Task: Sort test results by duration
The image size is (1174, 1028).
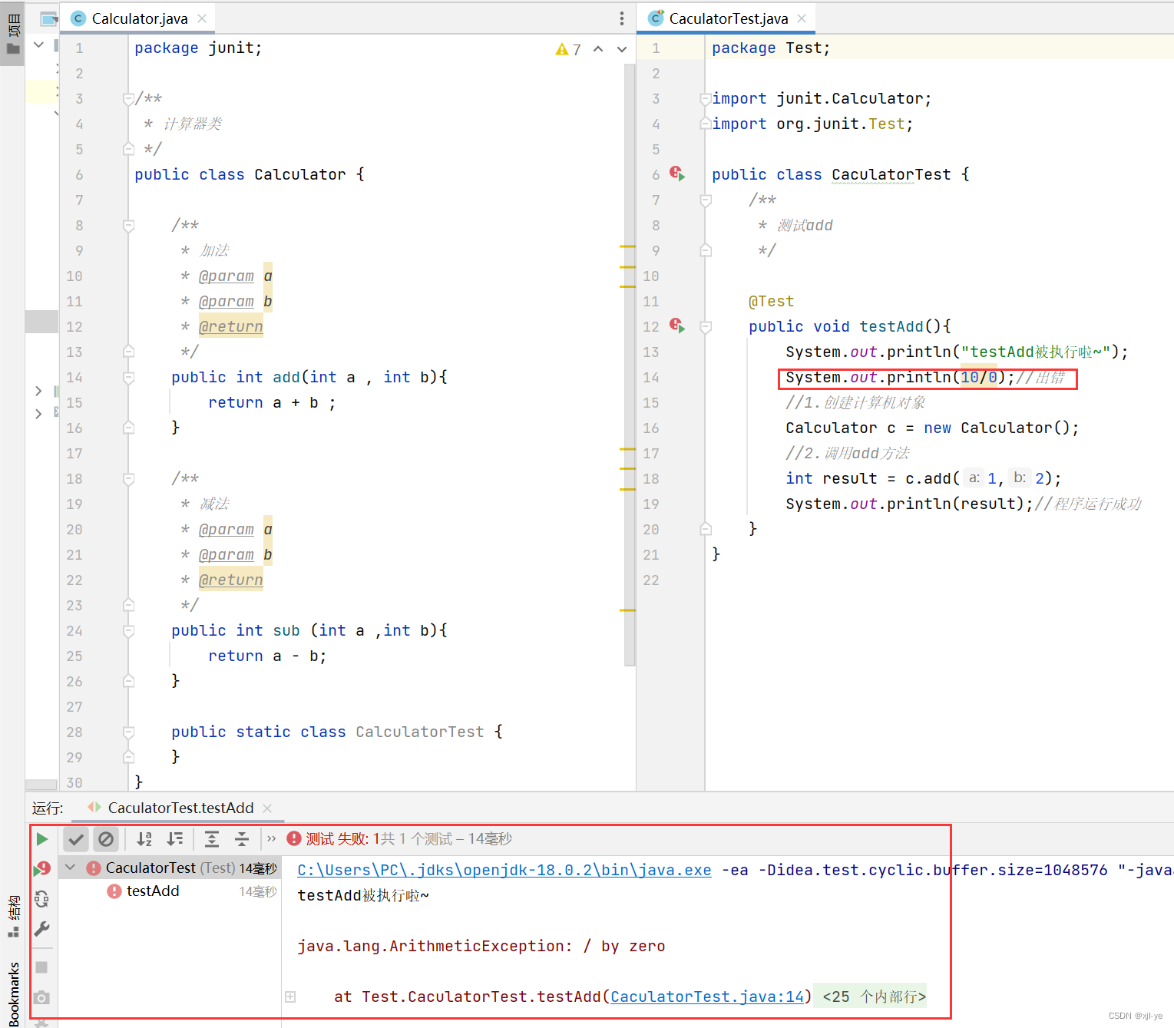Action: pos(175,839)
